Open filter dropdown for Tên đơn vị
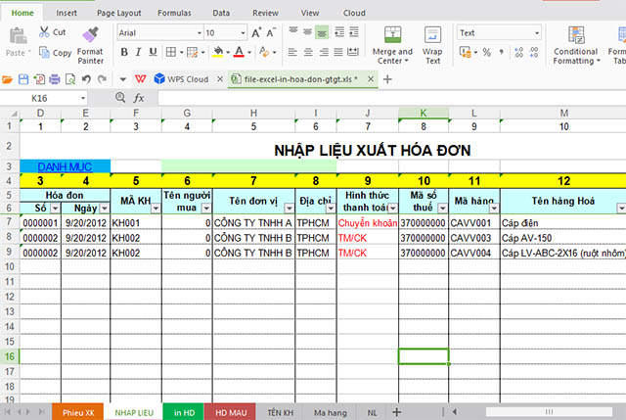This screenshot has height=420, width=626. [289, 209]
